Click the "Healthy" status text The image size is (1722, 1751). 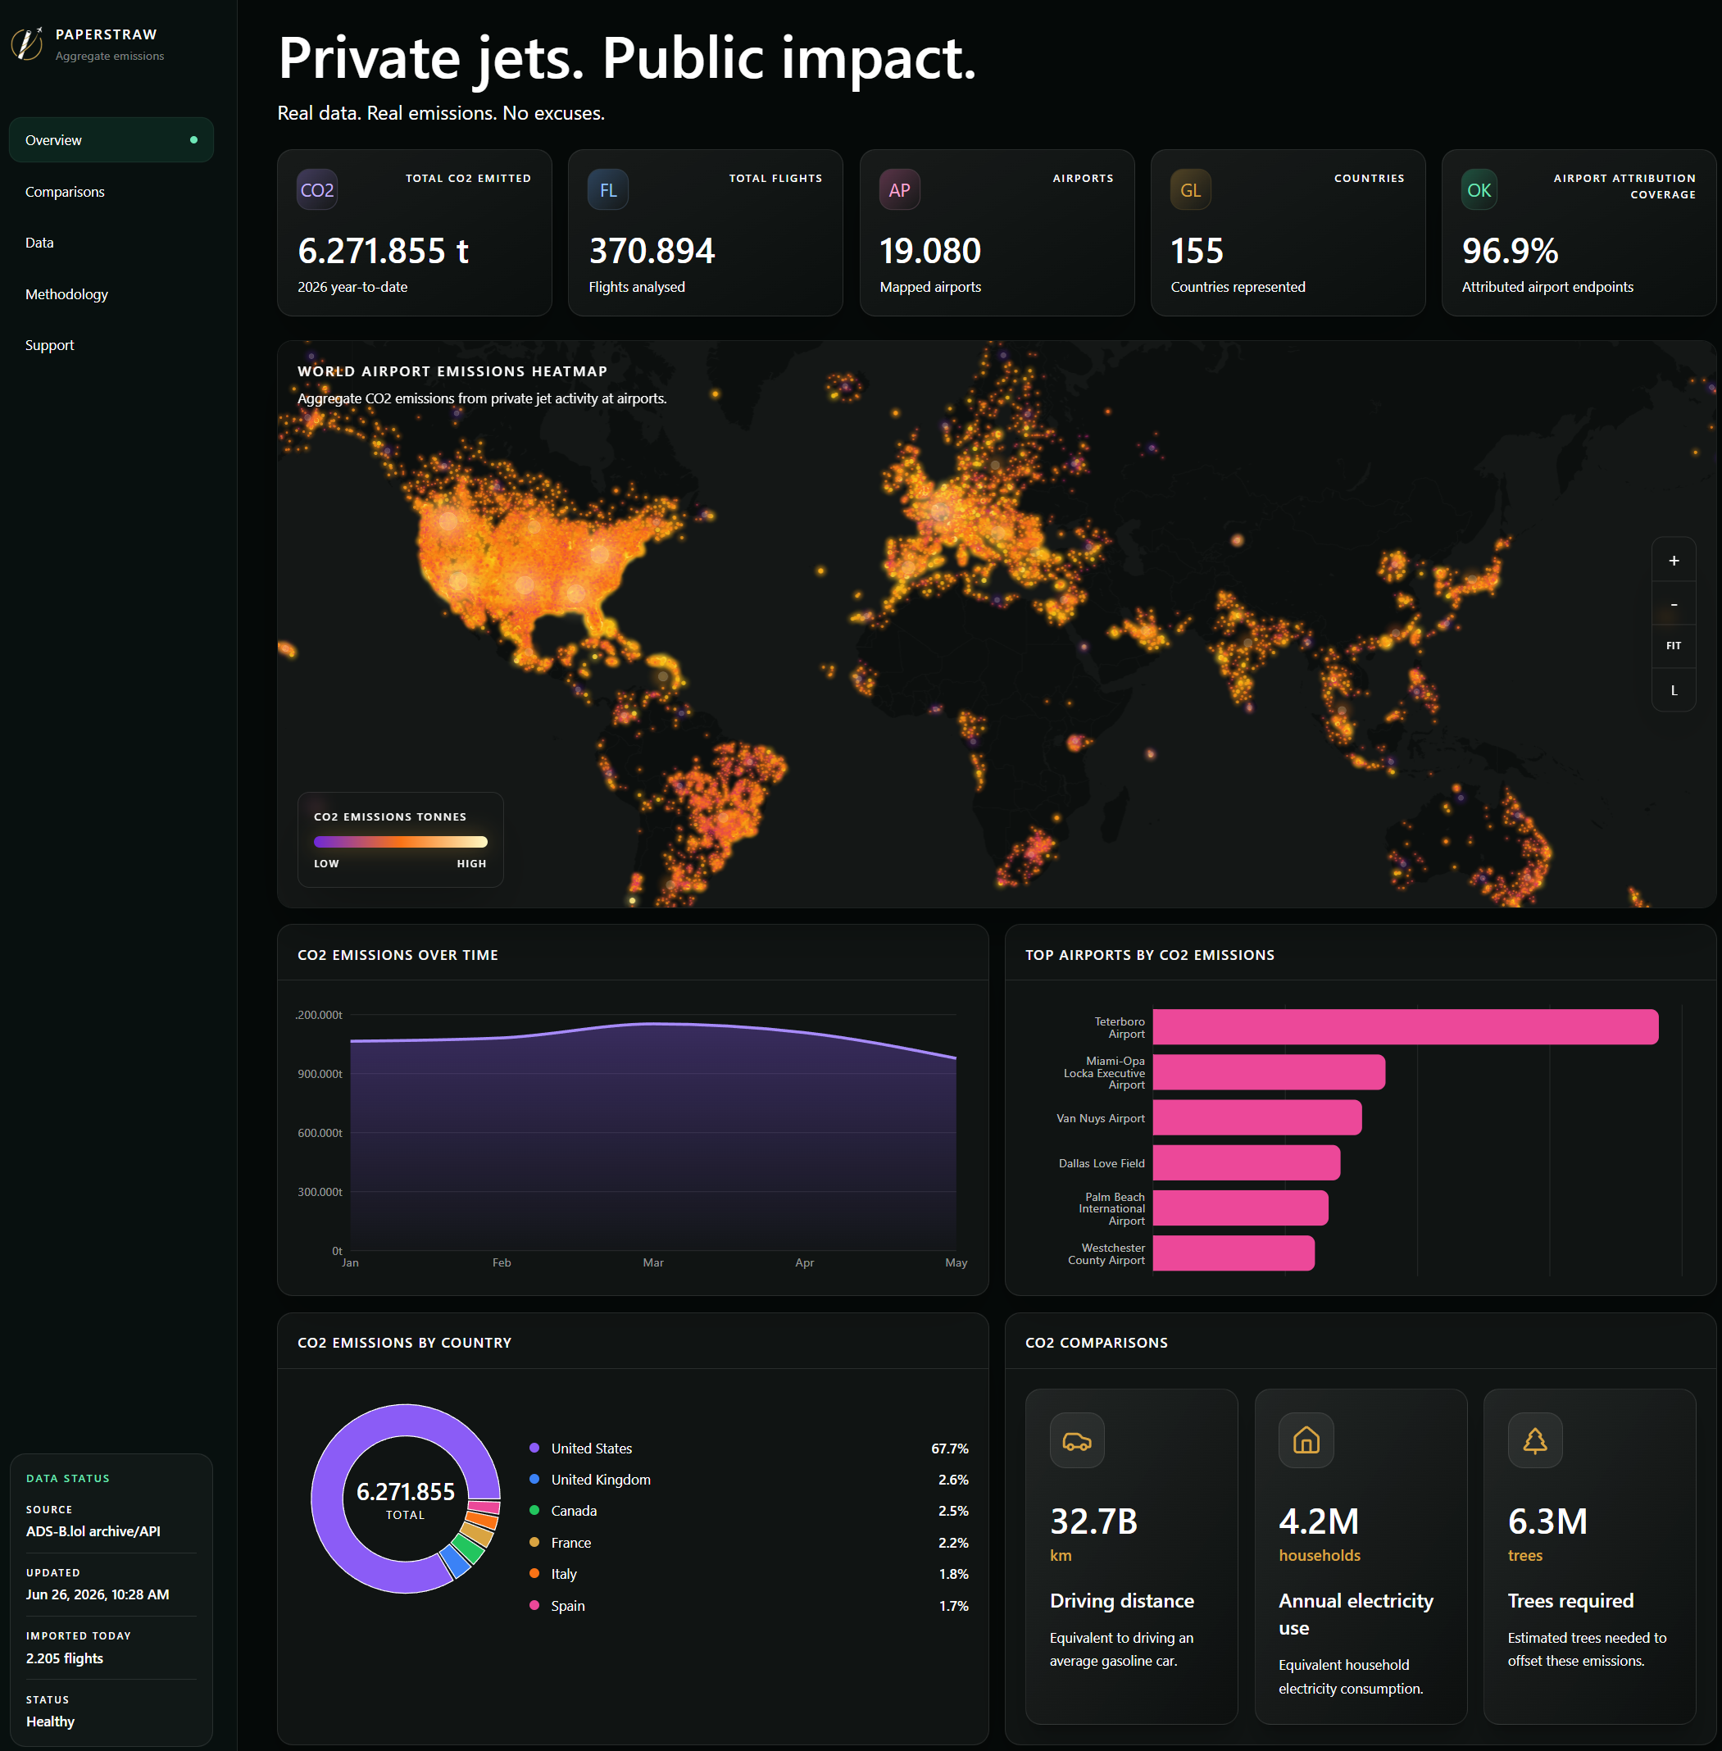pos(51,1721)
